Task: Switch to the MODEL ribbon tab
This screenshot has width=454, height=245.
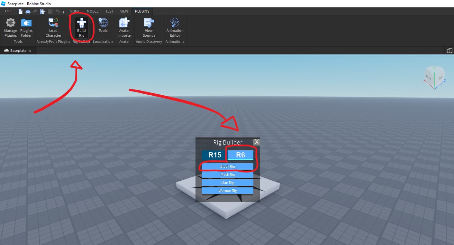Action: pos(93,11)
